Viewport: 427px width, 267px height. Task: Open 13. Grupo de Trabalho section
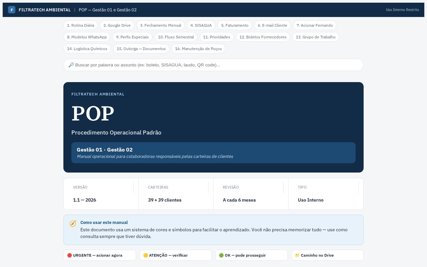(316, 37)
